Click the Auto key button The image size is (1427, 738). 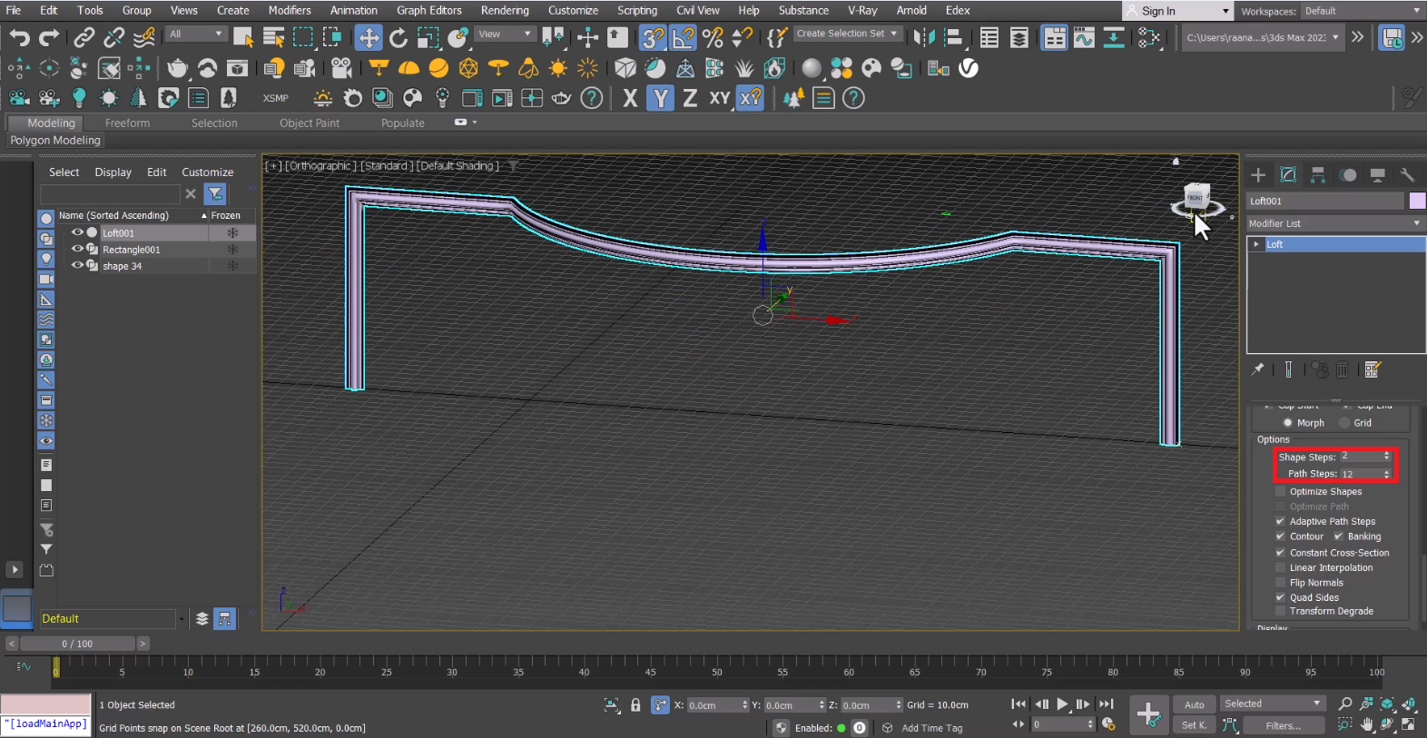coord(1194,704)
